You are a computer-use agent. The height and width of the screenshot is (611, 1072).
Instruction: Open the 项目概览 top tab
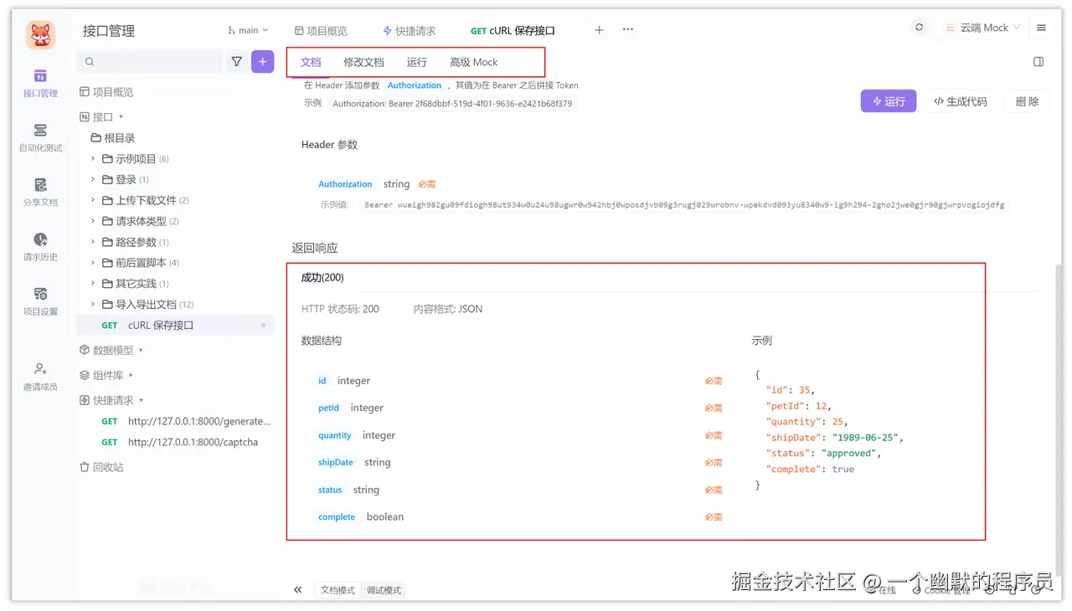click(321, 31)
